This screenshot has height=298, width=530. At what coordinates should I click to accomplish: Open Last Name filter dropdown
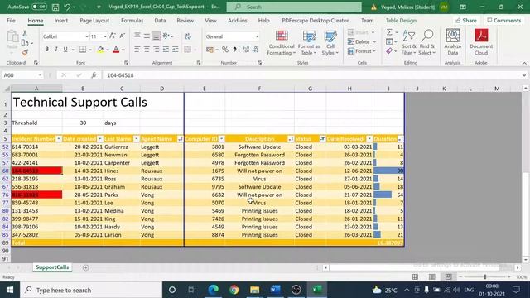[x=136, y=139]
